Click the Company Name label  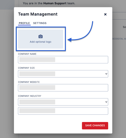27,54
